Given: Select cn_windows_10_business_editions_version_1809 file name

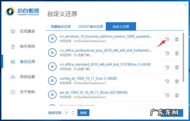Looking at the screenshot, I should [x=106, y=36].
